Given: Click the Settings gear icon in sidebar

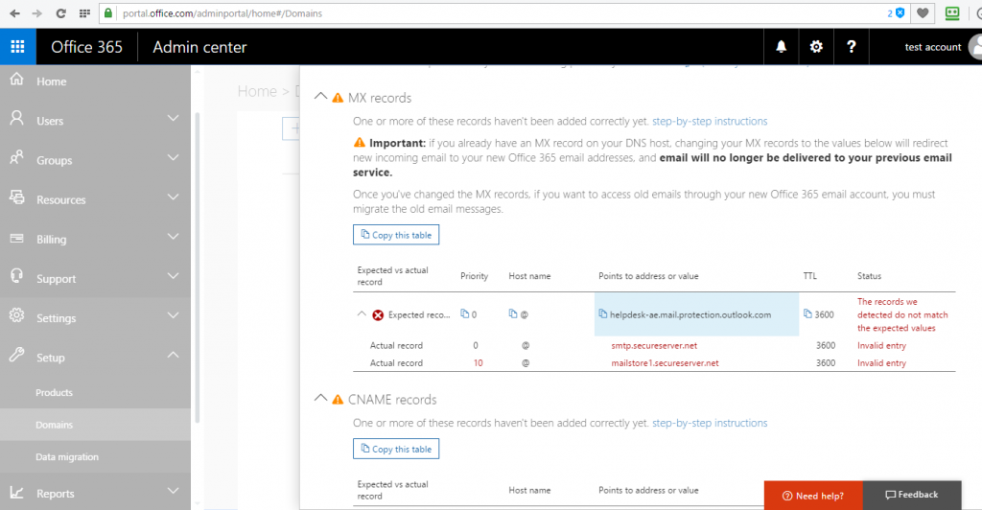Looking at the screenshot, I should (x=16, y=315).
